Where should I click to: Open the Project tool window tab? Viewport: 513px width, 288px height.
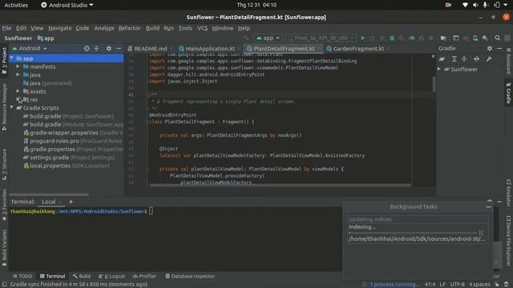[x=4, y=61]
